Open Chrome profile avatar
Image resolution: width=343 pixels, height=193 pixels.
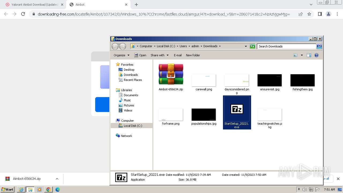tap(328, 14)
